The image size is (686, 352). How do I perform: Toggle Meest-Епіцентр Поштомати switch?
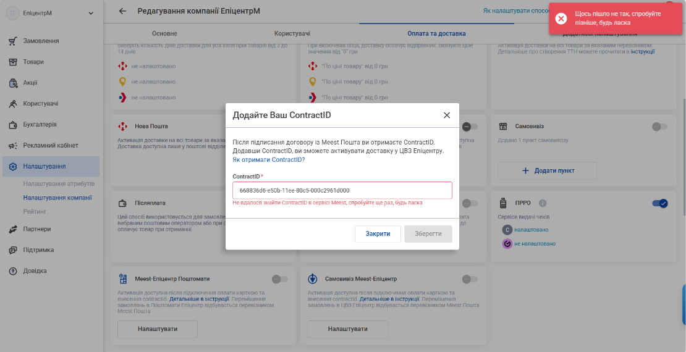(279, 279)
